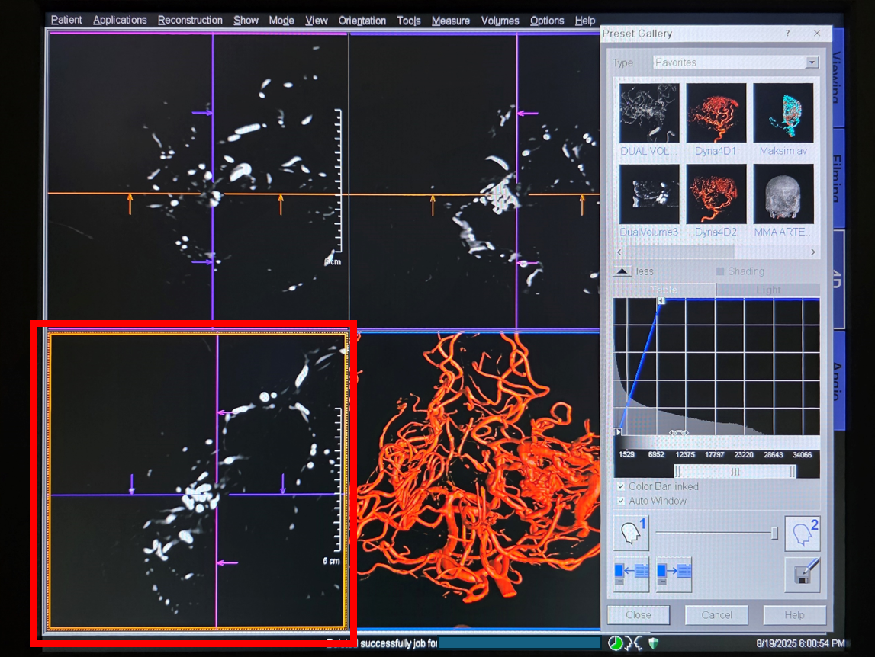Click the green shield status icon

(655, 643)
